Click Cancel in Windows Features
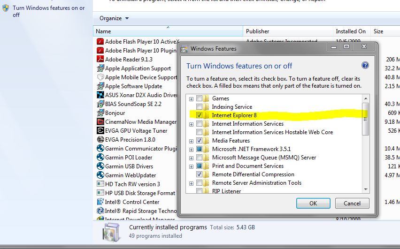400x249 pixels. 352,203
